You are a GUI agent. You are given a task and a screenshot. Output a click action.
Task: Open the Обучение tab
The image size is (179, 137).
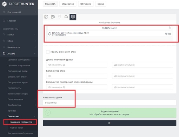point(86,4)
